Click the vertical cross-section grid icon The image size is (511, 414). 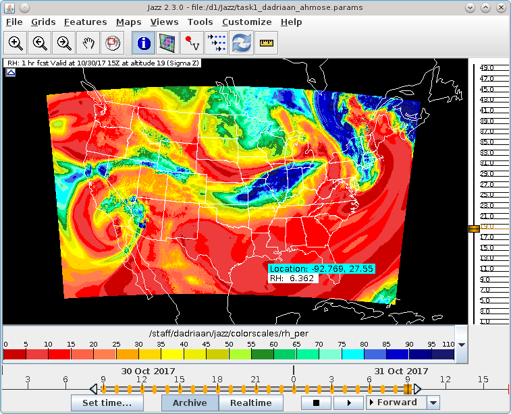point(167,44)
